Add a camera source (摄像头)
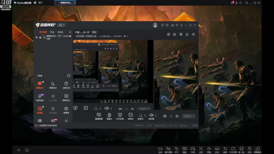Image resolution: width=274 pixels, height=154 pixels. pyautogui.click(x=109, y=116)
